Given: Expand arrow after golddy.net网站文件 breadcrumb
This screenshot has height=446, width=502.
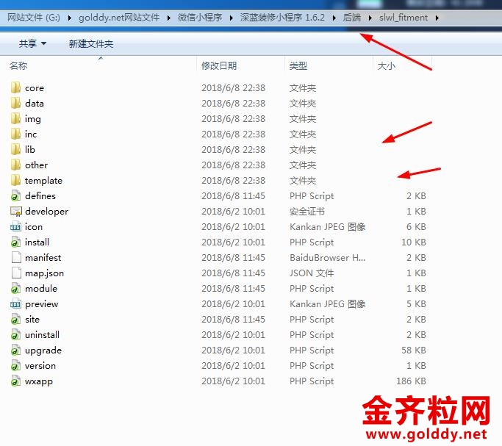Looking at the screenshot, I should click(169, 18).
